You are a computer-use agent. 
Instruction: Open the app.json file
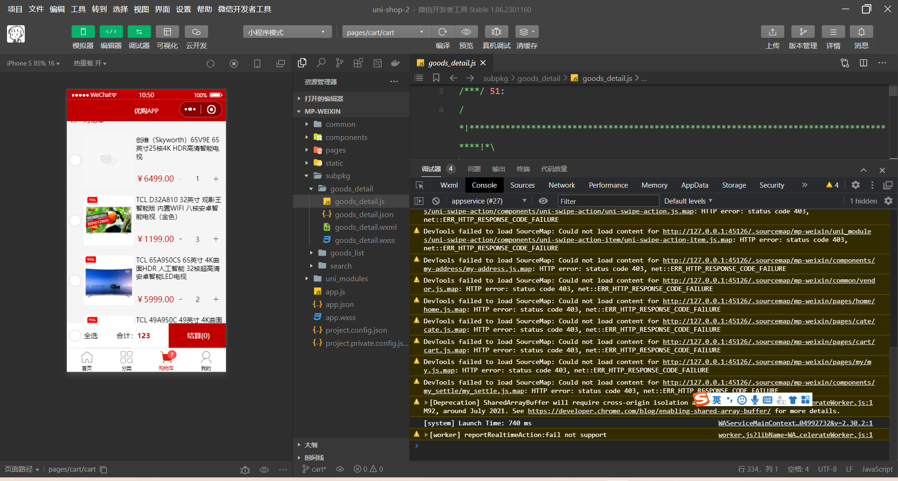339,304
